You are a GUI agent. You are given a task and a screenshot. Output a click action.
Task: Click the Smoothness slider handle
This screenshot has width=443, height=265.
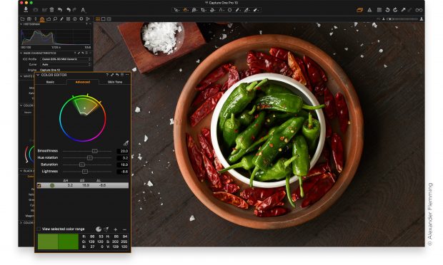pos(94,151)
